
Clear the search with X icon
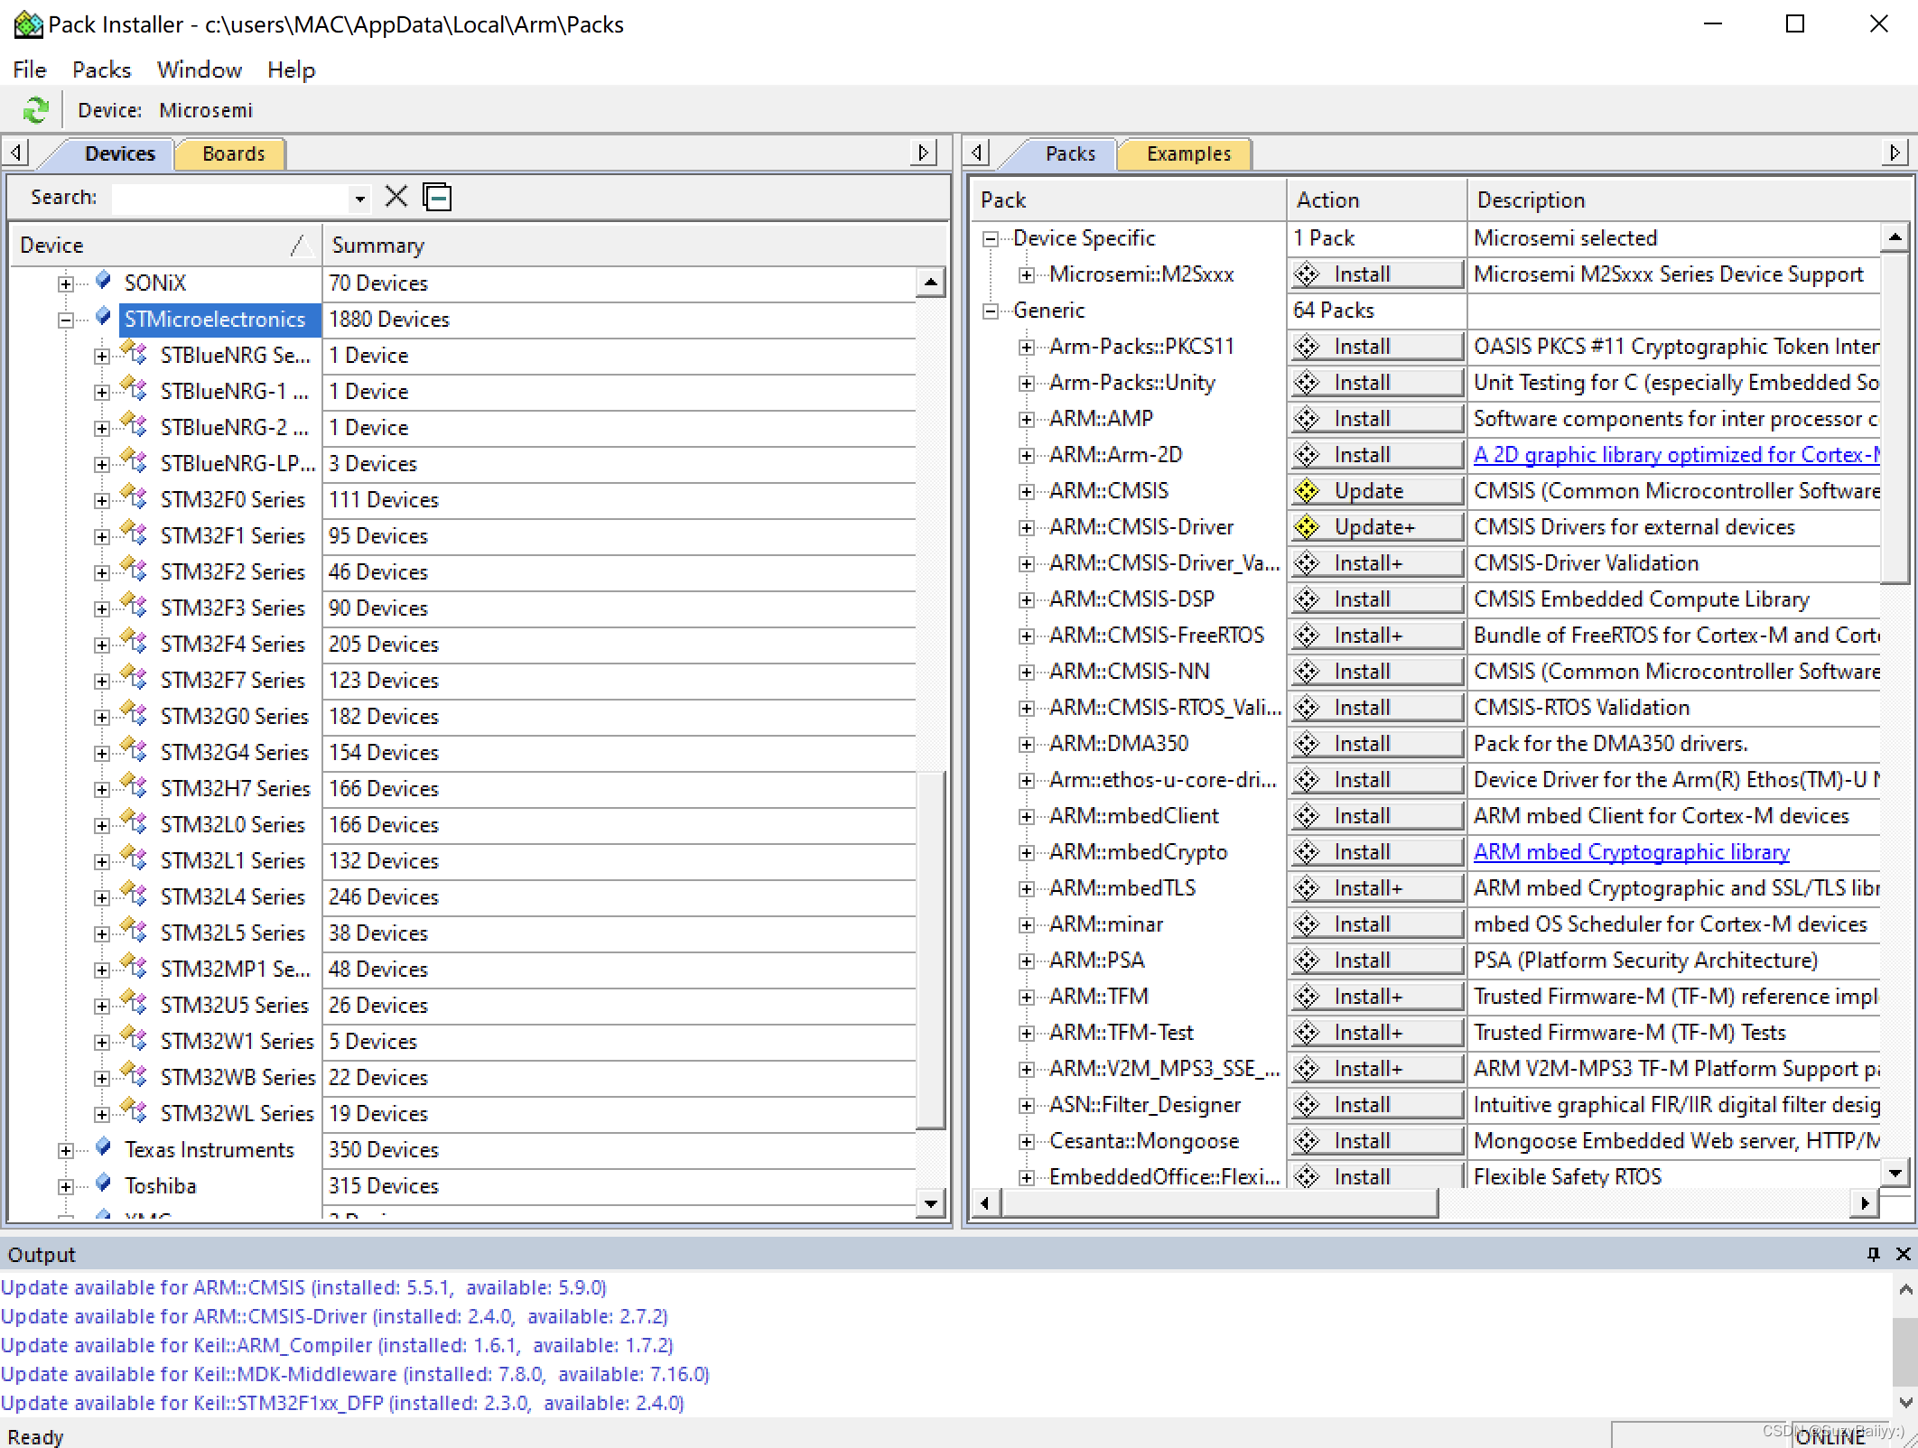pyautogui.click(x=396, y=197)
